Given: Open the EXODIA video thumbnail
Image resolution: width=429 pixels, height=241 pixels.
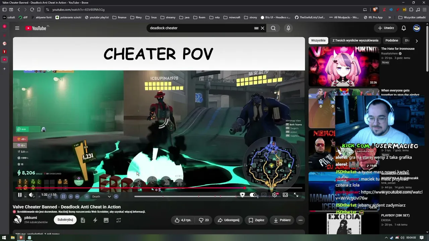Looking at the screenshot, I should pyautogui.click(x=344, y=224).
